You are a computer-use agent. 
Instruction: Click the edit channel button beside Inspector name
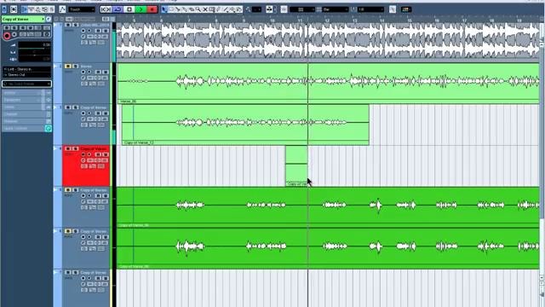49,19
